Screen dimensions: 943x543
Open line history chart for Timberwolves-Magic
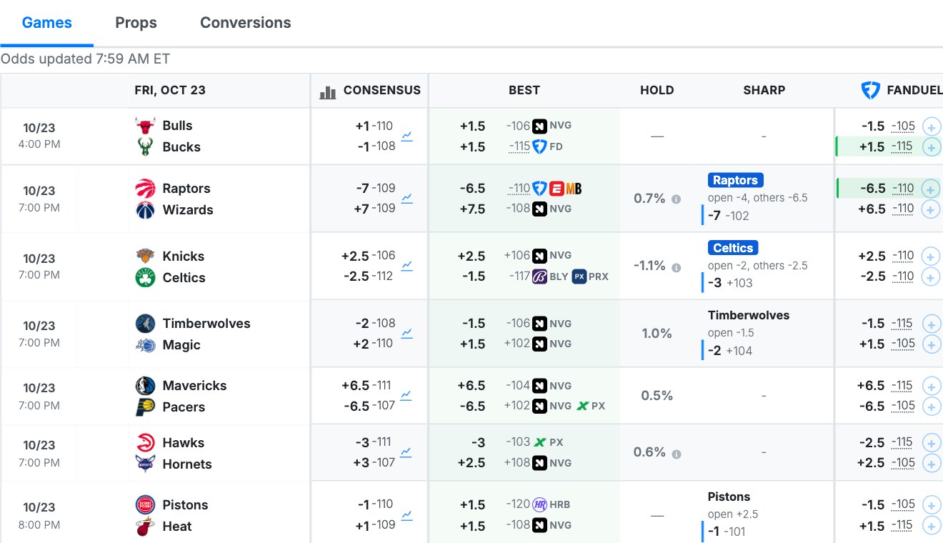(406, 333)
